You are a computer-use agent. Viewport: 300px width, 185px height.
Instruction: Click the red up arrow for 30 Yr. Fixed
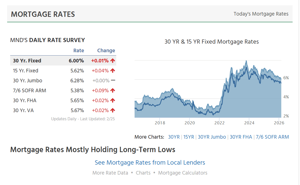(x=113, y=61)
